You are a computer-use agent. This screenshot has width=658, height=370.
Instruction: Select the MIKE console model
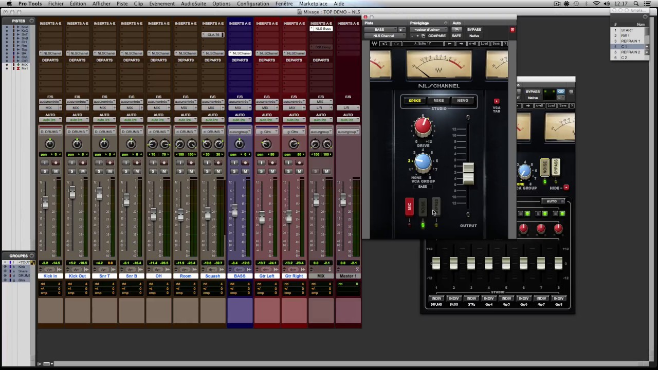pyautogui.click(x=438, y=101)
